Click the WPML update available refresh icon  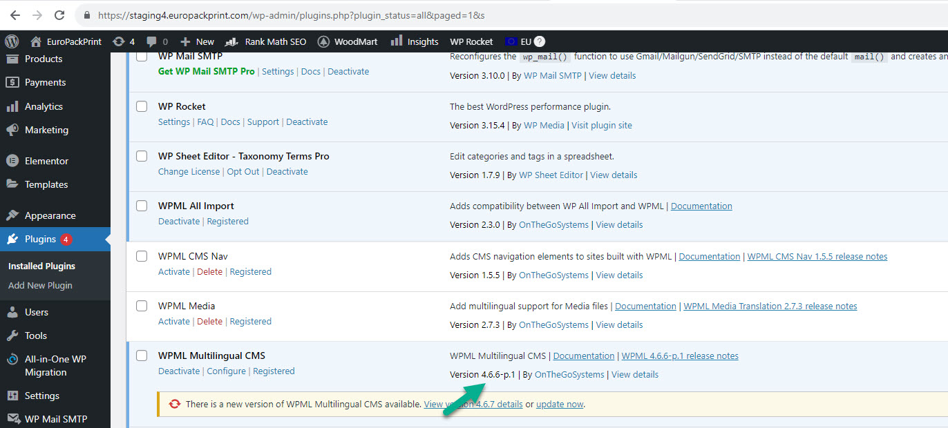(175, 404)
